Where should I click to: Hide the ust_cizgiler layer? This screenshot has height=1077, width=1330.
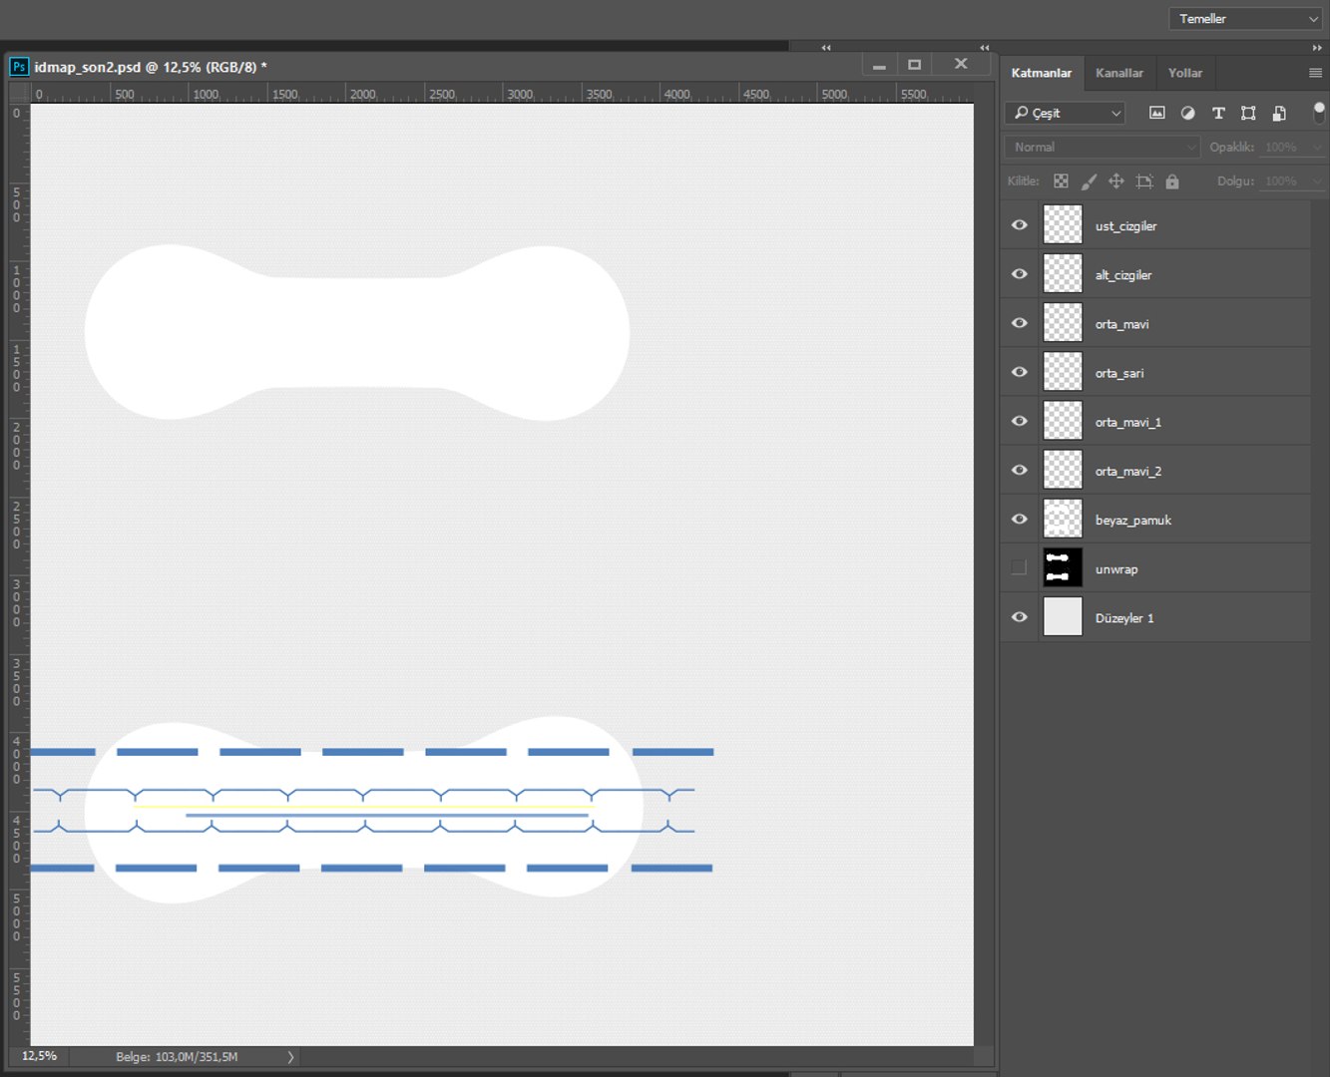[1019, 225]
